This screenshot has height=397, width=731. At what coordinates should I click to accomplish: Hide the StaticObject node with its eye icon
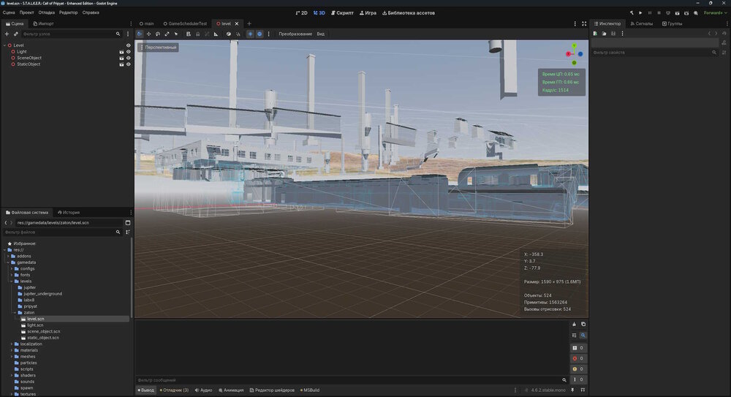click(128, 64)
